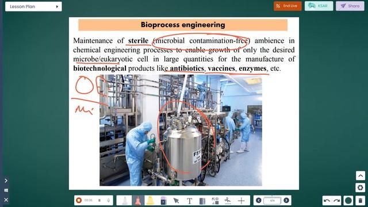
Task: Select the eraser tool
Action: coord(163,201)
